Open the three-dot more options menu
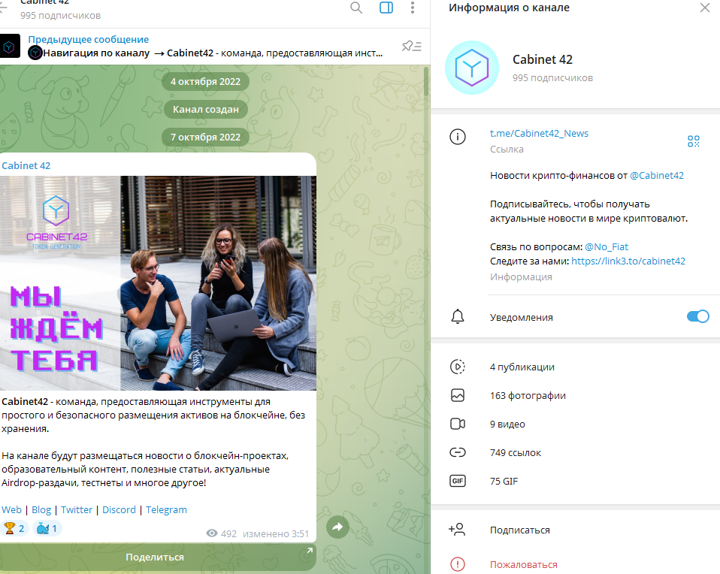Image resolution: width=720 pixels, height=574 pixels. click(x=413, y=8)
